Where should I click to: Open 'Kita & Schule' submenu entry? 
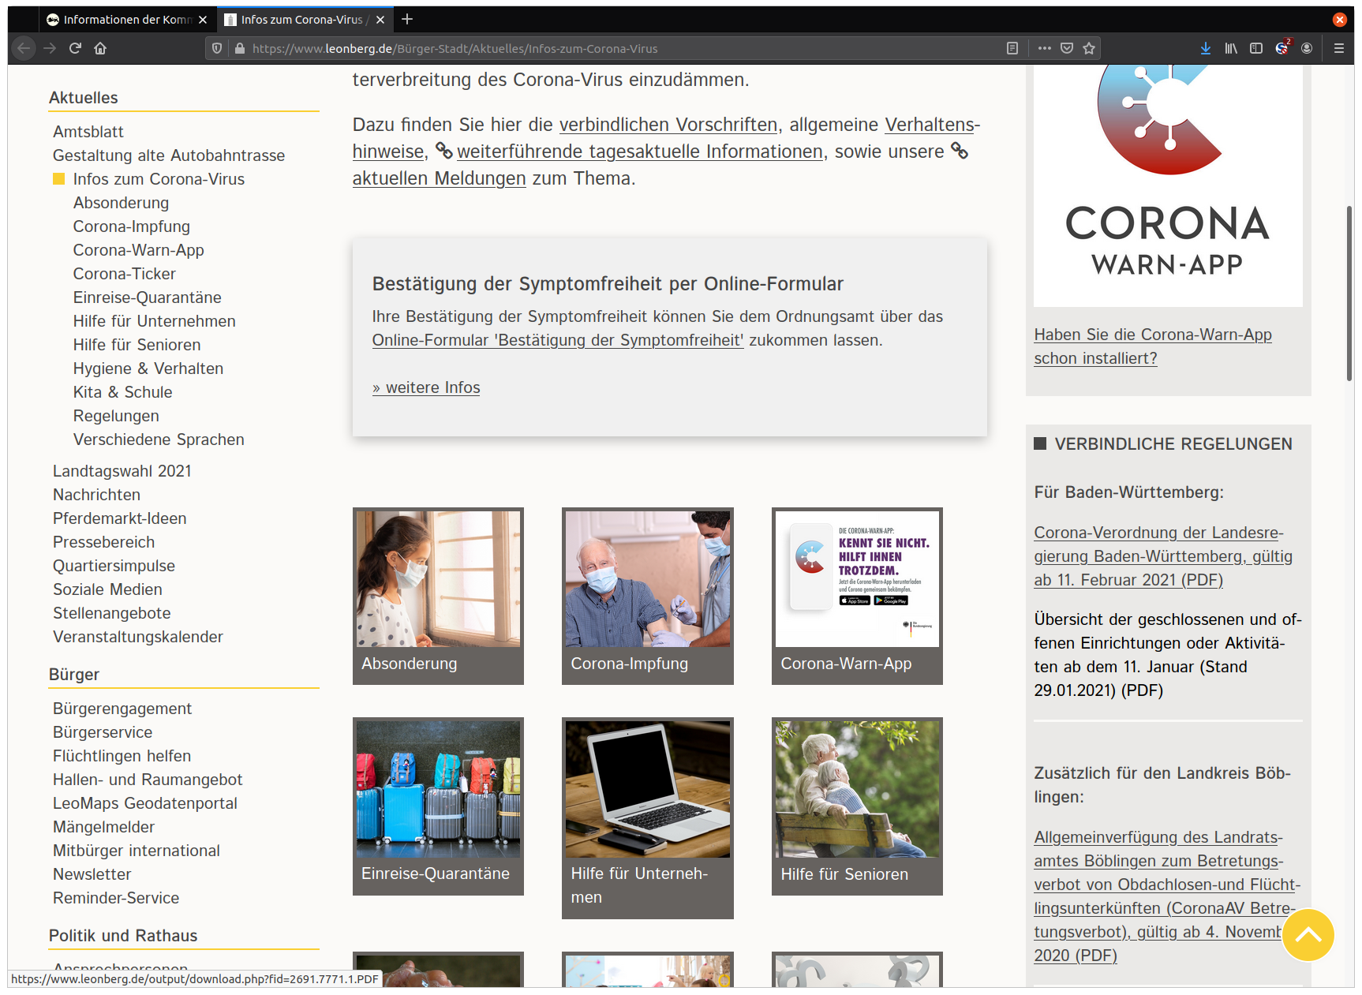click(x=122, y=392)
